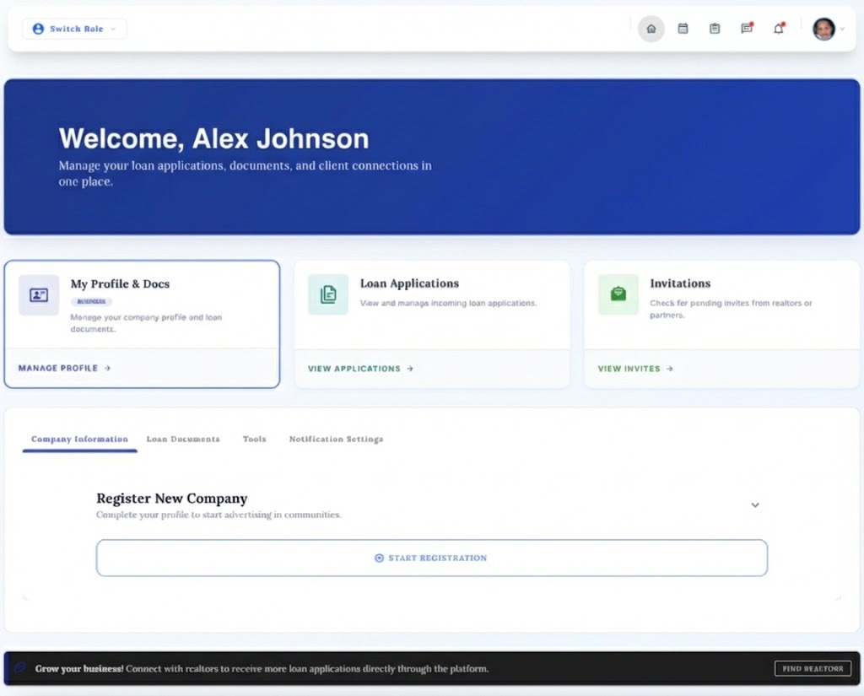Viewport: 864px width, 696px height.
Task: Open the notifications bell icon
Action: [778, 29]
